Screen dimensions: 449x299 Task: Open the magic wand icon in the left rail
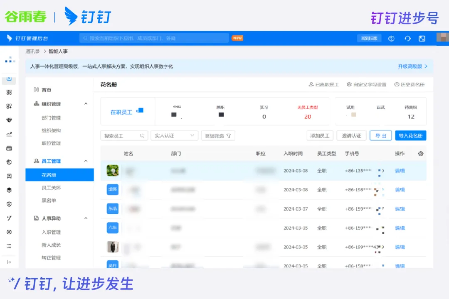pyautogui.click(x=9, y=218)
